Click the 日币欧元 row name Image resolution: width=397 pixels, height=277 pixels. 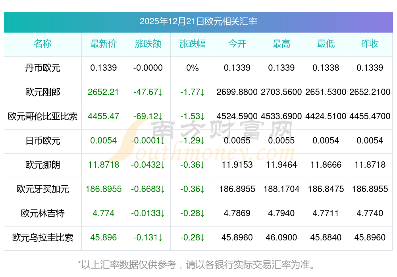[42, 141]
